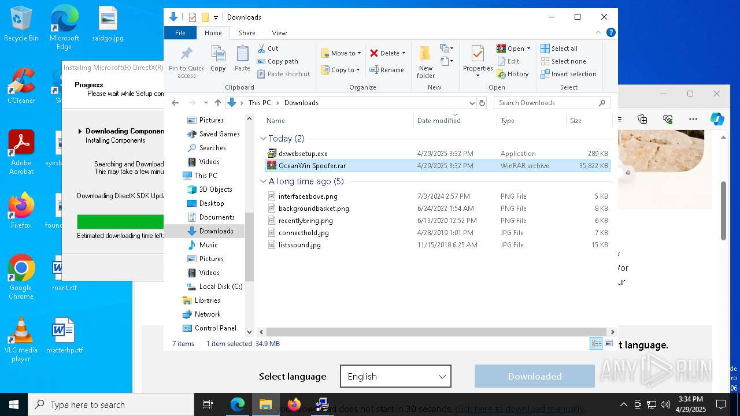Collapse the Today group

[263, 139]
